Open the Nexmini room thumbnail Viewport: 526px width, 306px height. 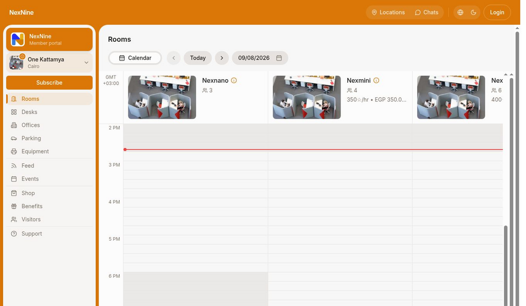point(307,97)
